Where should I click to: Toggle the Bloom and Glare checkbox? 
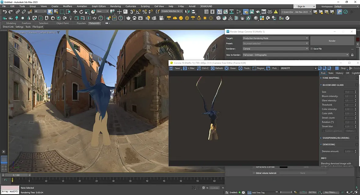tap(357, 85)
